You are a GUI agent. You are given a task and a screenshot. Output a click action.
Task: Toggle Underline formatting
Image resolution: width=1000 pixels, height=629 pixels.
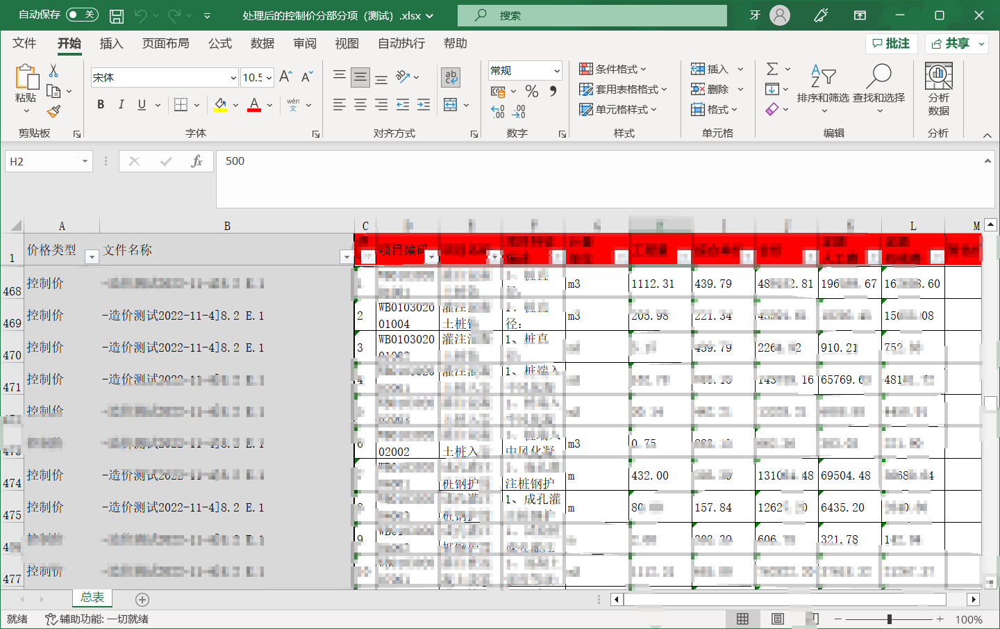click(142, 104)
